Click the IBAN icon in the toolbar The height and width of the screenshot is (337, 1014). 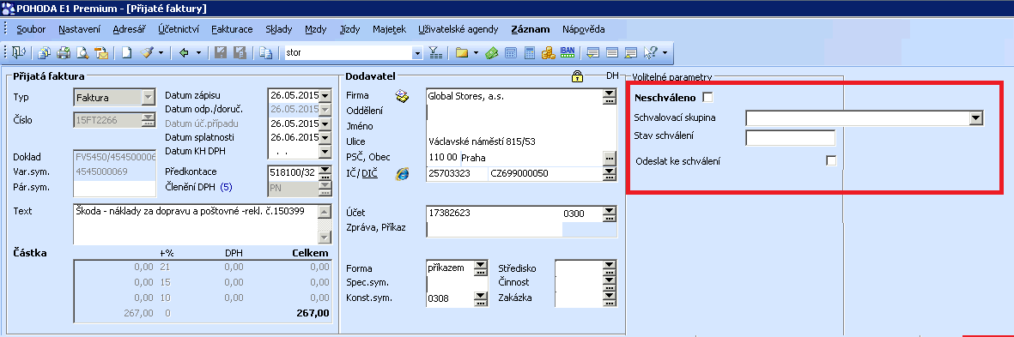click(568, 52)
